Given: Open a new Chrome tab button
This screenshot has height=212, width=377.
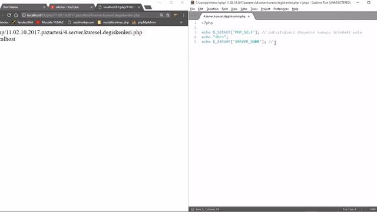Looking at the screenshot, I should (x=148, y=7).
